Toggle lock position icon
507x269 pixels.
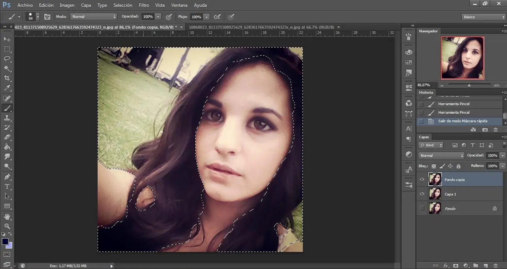tap(450, 166)
